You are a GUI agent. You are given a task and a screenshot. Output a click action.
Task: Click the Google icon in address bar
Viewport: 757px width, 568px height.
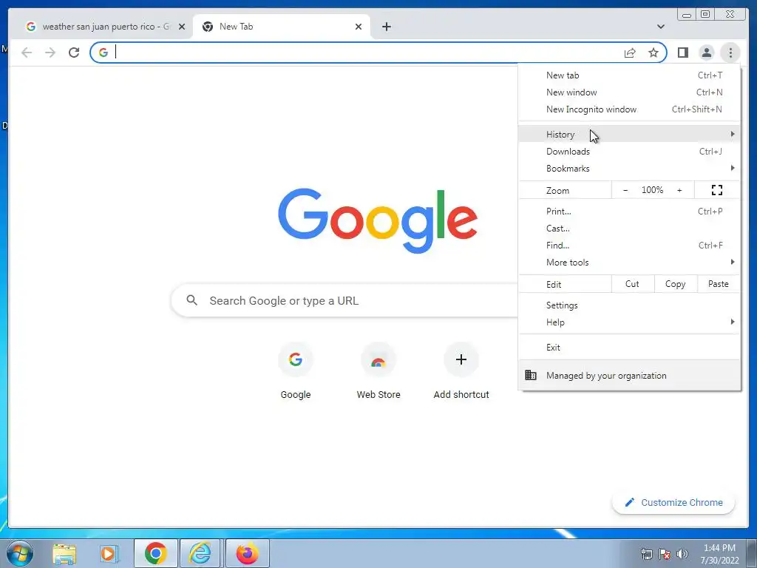pos(103,53)
